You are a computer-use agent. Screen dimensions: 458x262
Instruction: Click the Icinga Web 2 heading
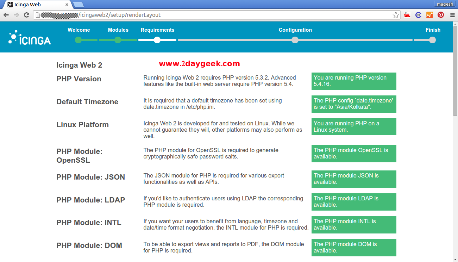click(79, 65)
